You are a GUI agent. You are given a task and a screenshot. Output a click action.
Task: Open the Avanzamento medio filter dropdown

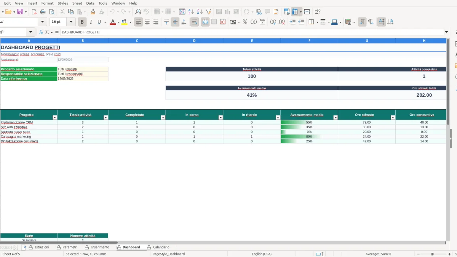pos(336,118)
